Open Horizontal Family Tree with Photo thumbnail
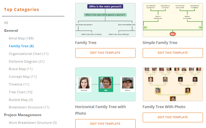 pyautogui.click(x=105, y=84)
